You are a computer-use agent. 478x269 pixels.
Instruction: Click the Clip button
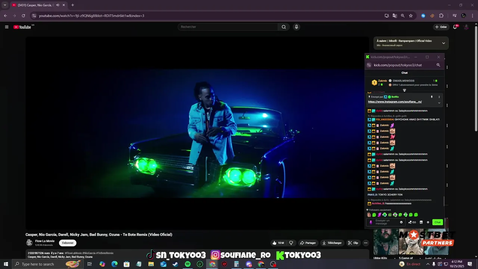(353, 243)
